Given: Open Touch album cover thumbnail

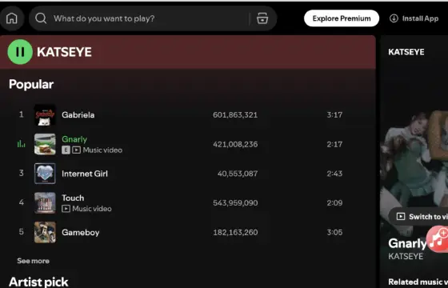Looking at the screenshot, I should click(x=45, y=203).
